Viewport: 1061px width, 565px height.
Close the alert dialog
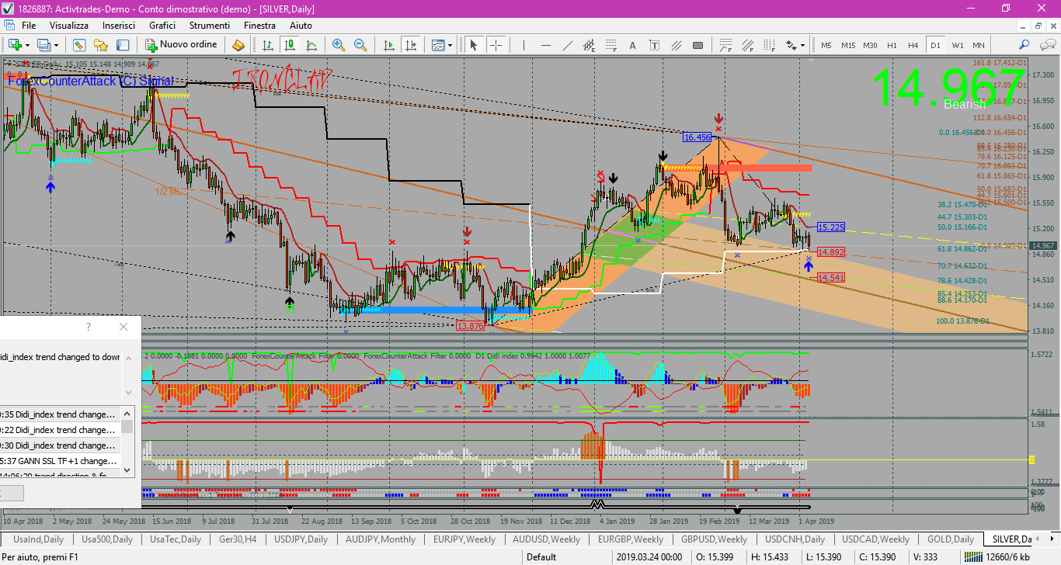pos(123,327)
